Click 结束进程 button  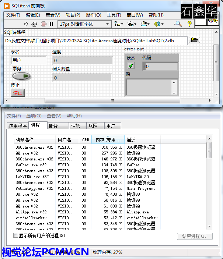[195, 236]
